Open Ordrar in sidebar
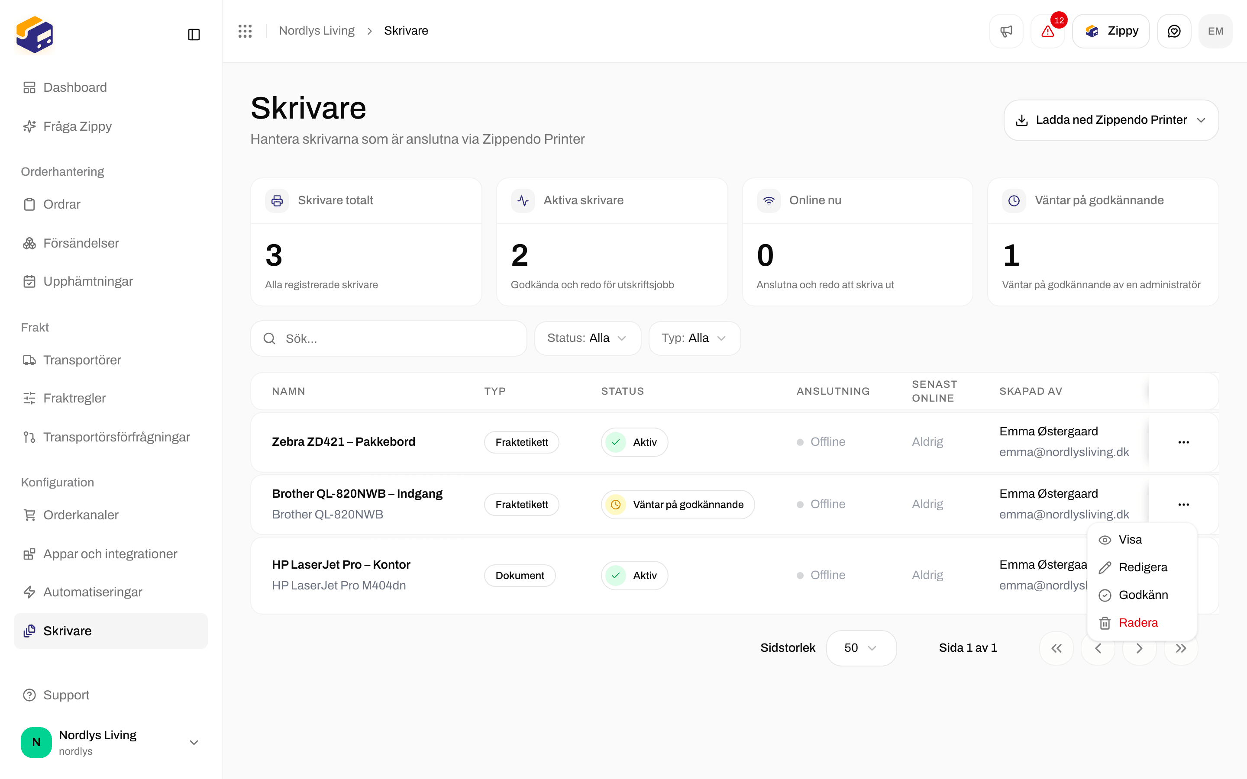The image size is (1247, 779). [x=110, y=205]
